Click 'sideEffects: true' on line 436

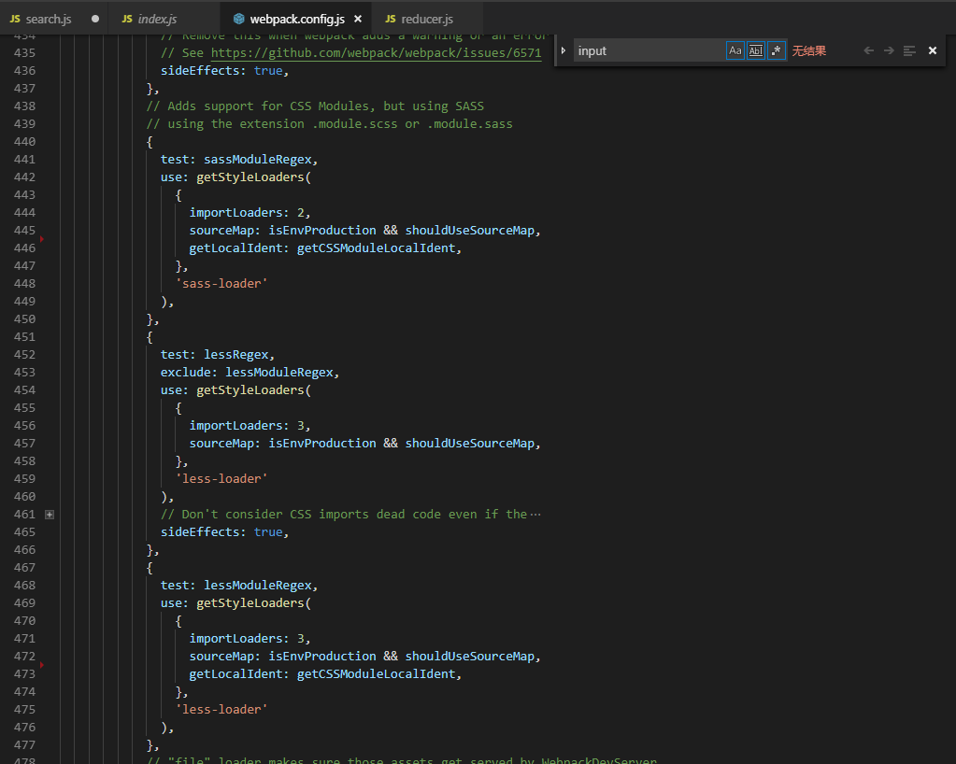pyautogui.click(x=221, y=71)
